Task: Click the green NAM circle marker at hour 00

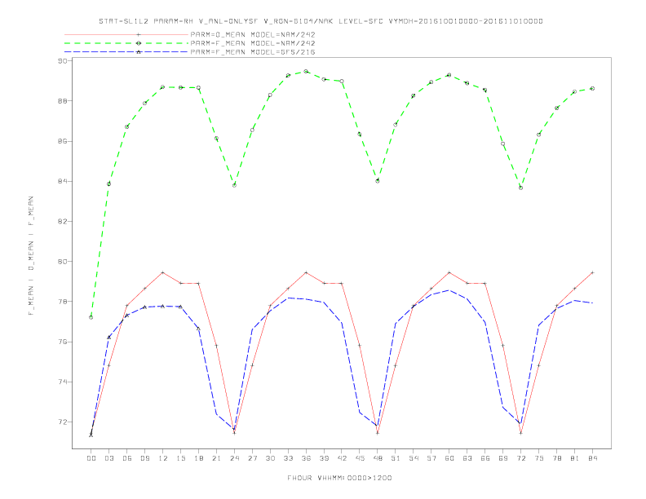Action: click(91, 317)
